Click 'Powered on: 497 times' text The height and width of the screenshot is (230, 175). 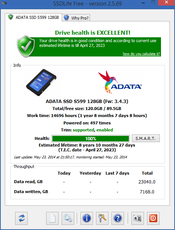tap(87, 123)
